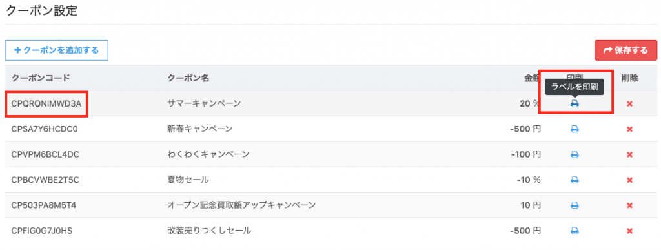Click the -500 円 amount for 新春キャンペーン

click(x=525, y=129)
